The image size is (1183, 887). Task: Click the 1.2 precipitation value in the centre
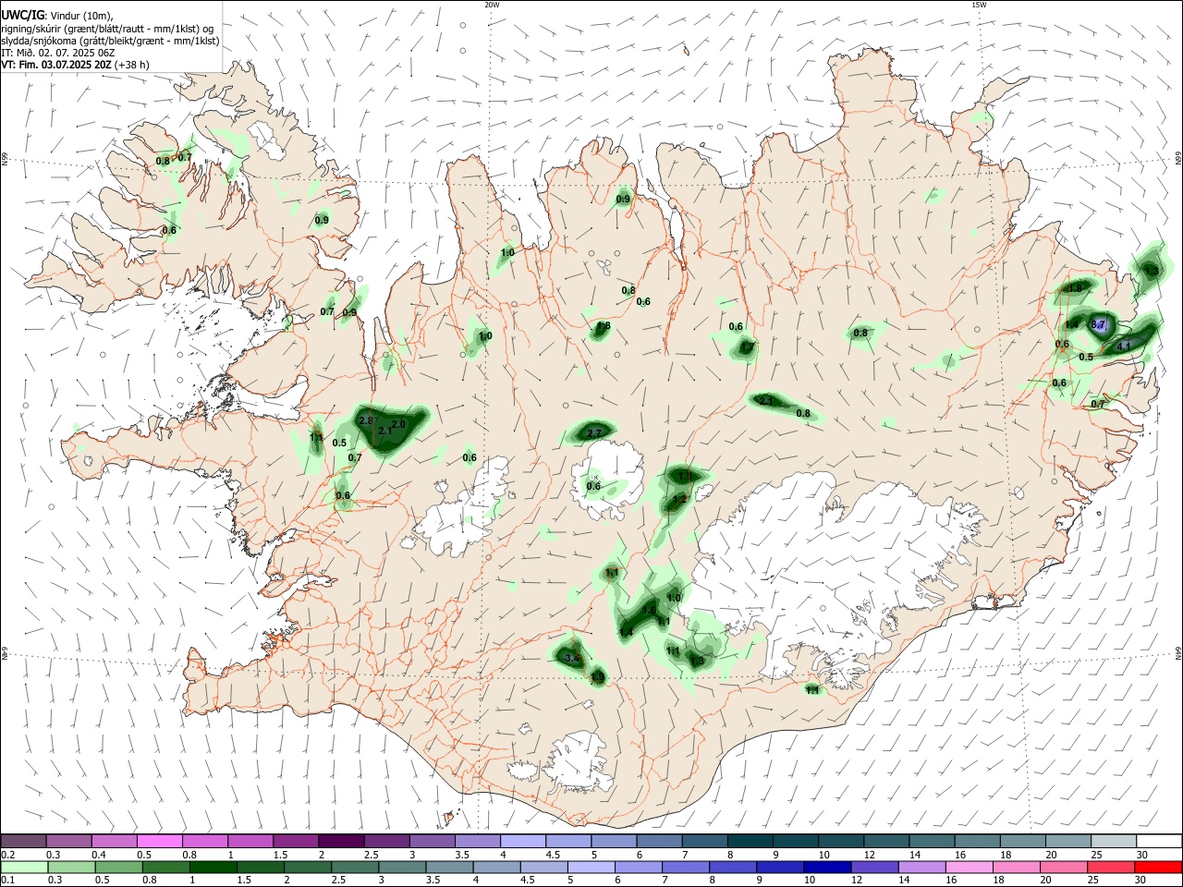point(679,499)
